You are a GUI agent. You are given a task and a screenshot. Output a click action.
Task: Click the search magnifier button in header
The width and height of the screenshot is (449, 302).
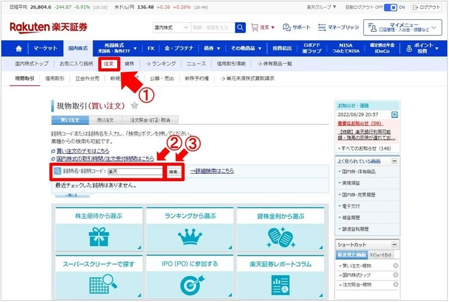click(240, 28)
